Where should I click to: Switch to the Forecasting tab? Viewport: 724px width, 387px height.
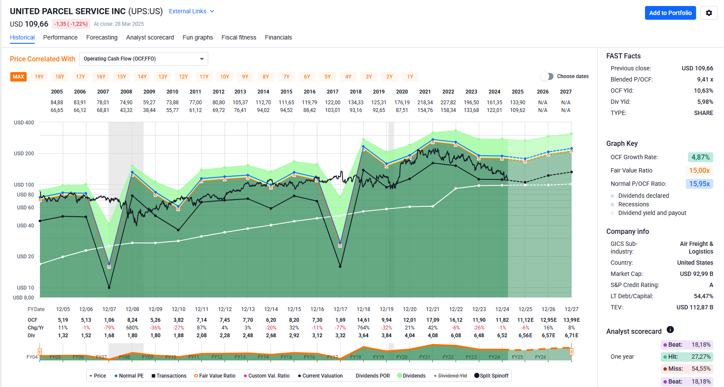[x=102, y=37]
